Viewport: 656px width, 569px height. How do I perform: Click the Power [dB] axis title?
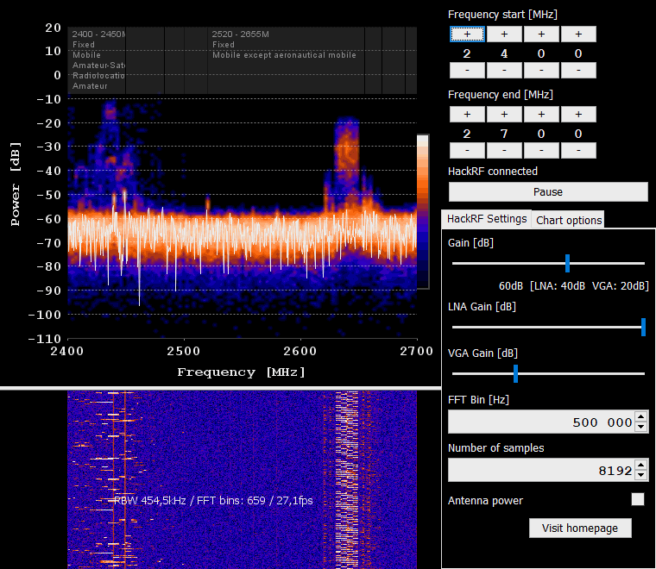click(15, 184)
